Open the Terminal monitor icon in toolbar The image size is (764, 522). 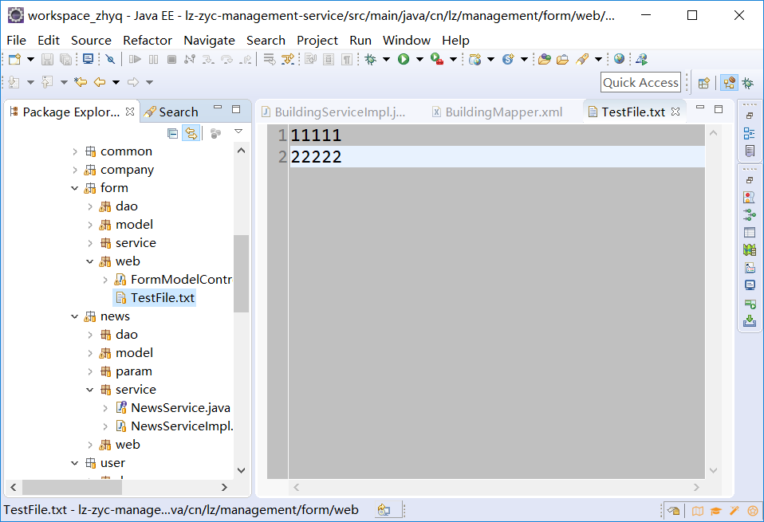click(x=89, y=60)
